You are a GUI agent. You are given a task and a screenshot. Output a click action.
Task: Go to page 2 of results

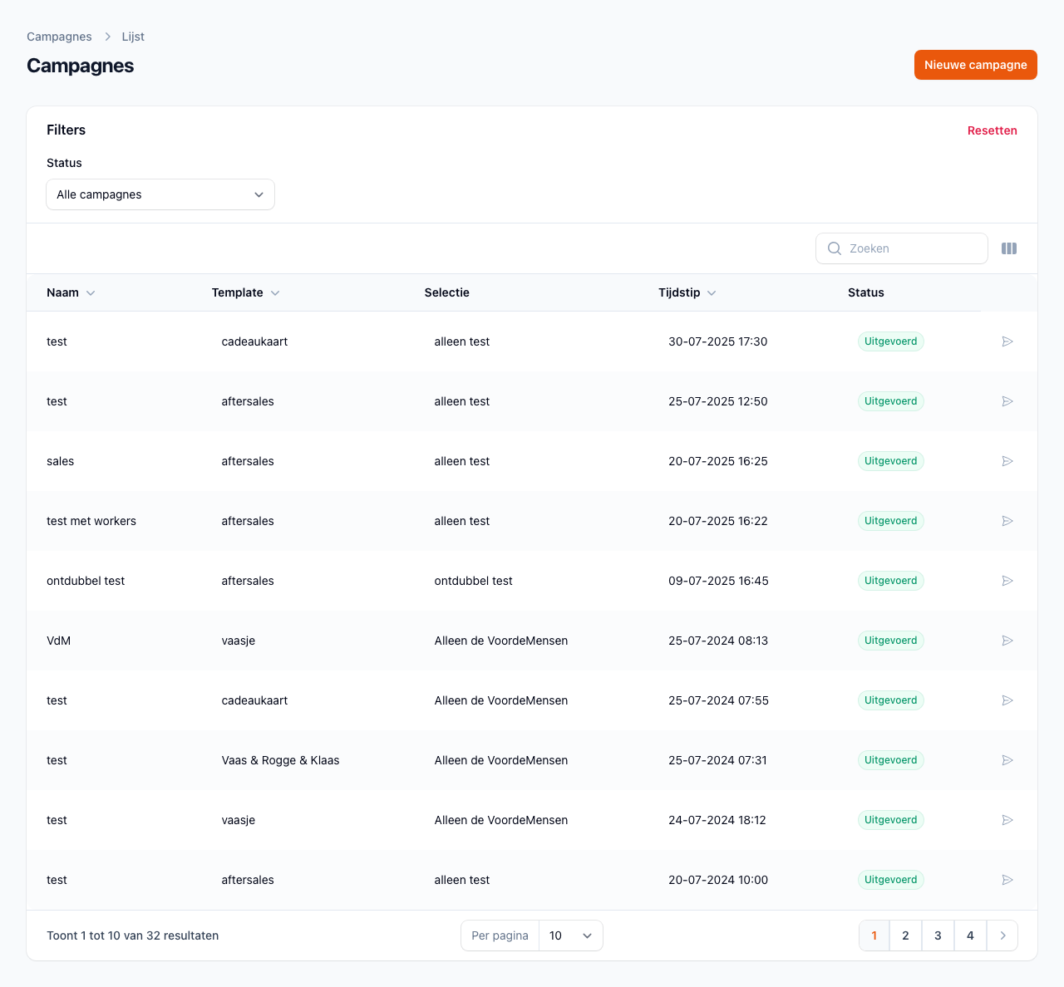tap(905, 935)
